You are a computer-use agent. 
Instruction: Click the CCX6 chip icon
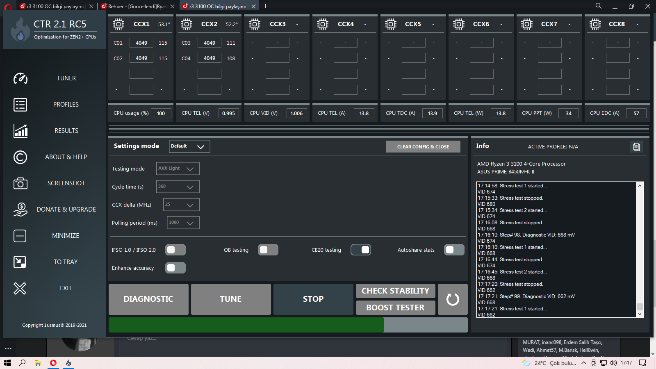coord(459,24)
